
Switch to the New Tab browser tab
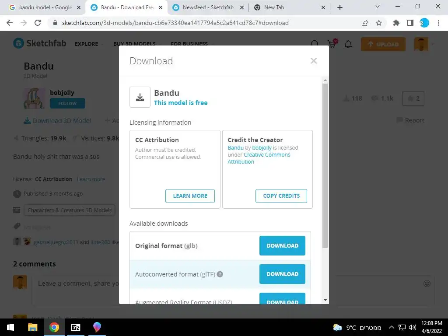[x=274, y=7]
